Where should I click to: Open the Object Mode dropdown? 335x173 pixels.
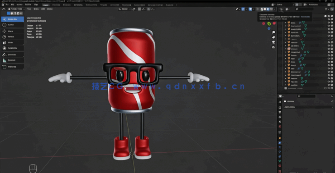pos(16,9)
